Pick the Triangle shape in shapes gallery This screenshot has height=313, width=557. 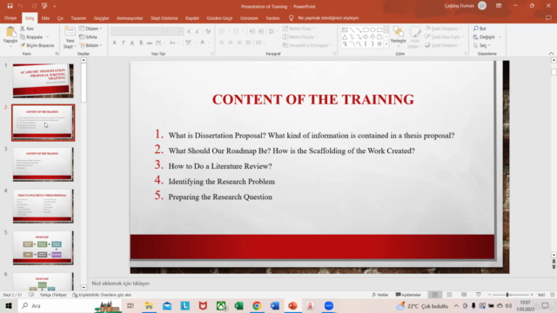coord(345,37)
